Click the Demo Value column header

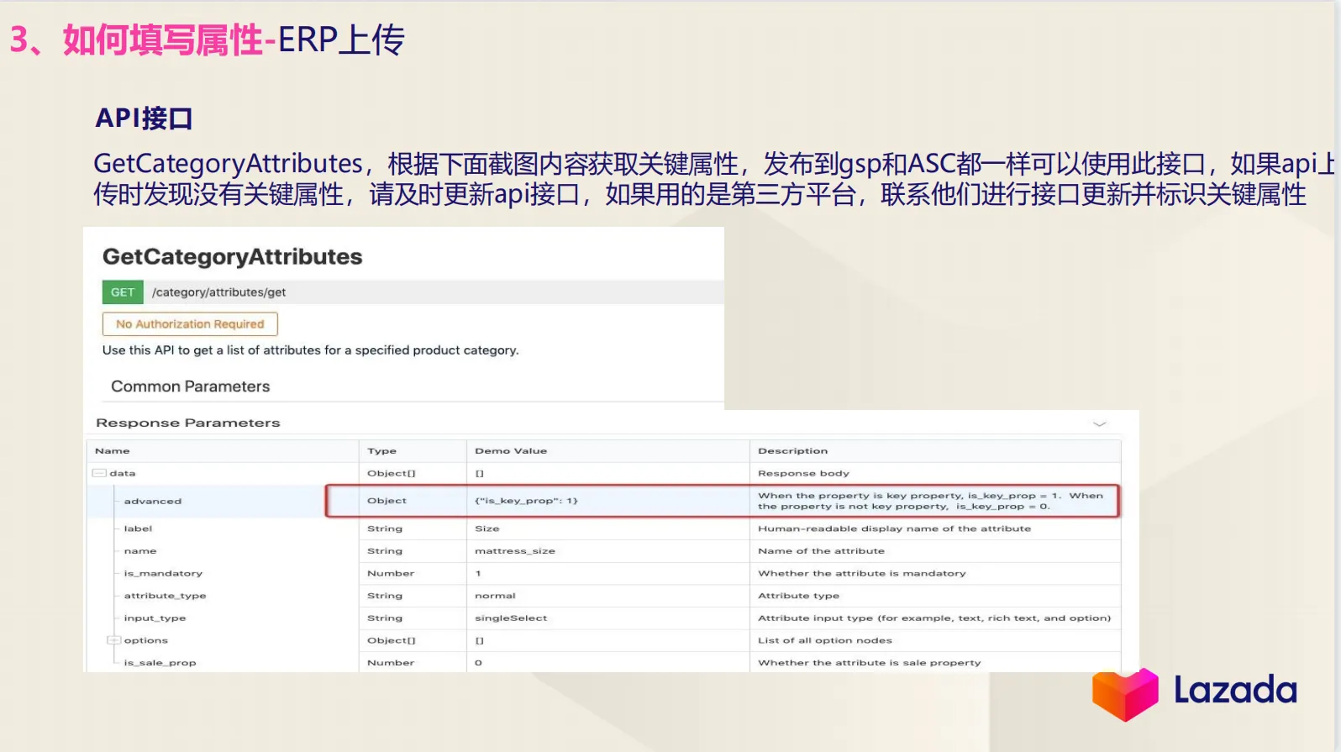tap(511, 451)
